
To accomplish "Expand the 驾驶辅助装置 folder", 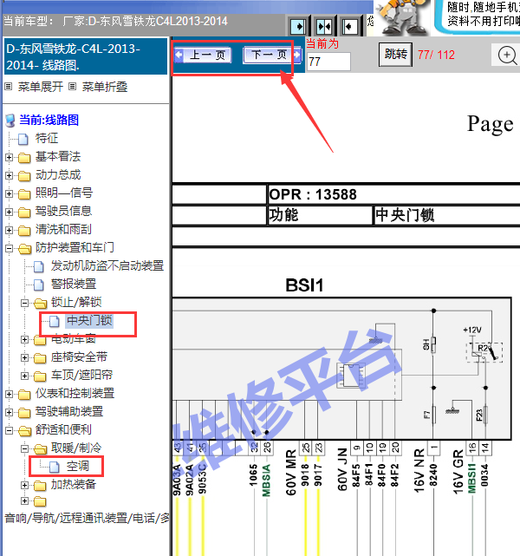I will pos(10,412).
